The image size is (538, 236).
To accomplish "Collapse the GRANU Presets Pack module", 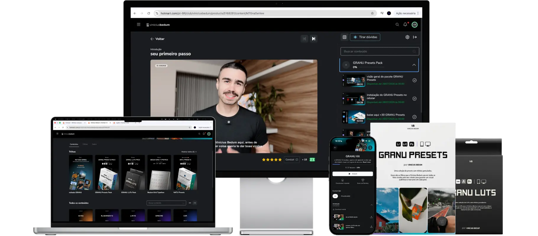I will coord(414,65).
